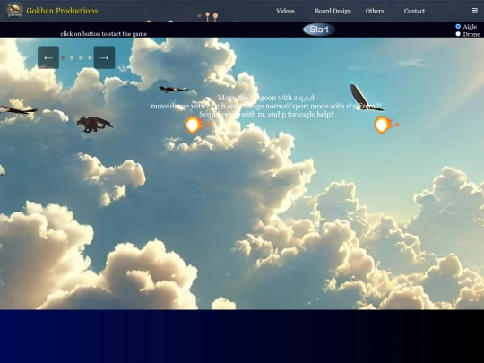Image resolution: width=484 pixels, height=363 pixels.
Task: Open the Contact page
Action: 414,11
